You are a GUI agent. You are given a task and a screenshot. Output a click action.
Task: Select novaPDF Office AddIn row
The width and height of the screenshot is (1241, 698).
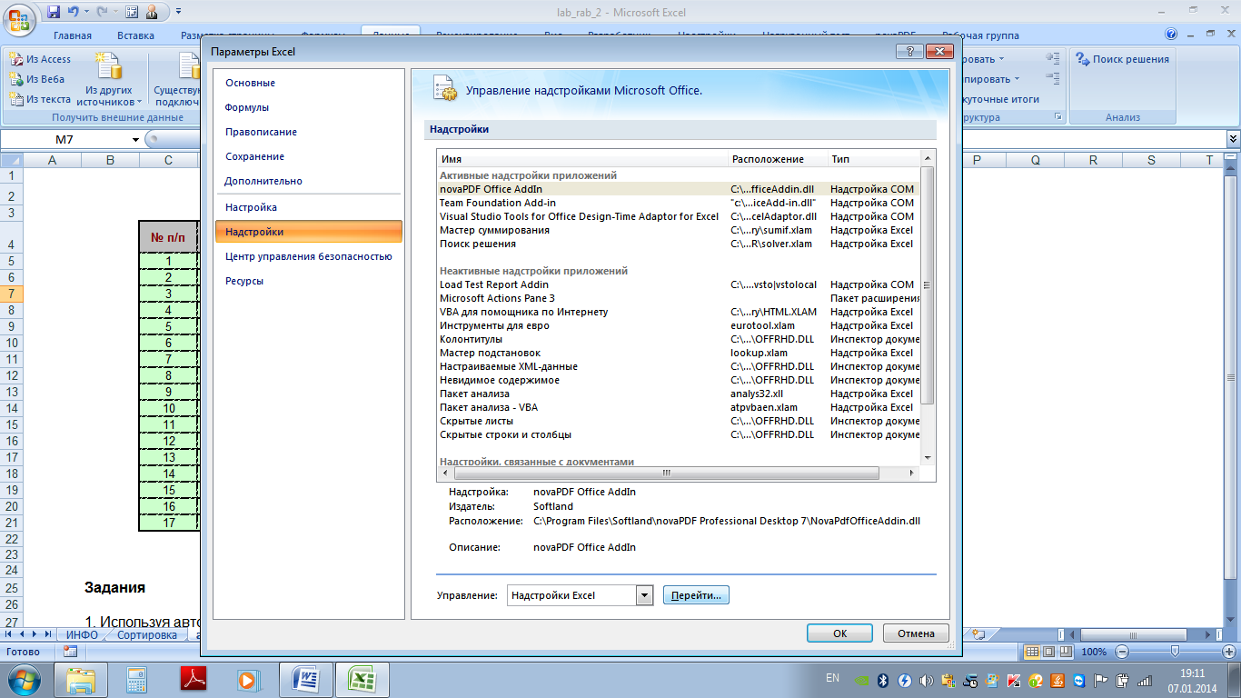[x=678, y=189]
